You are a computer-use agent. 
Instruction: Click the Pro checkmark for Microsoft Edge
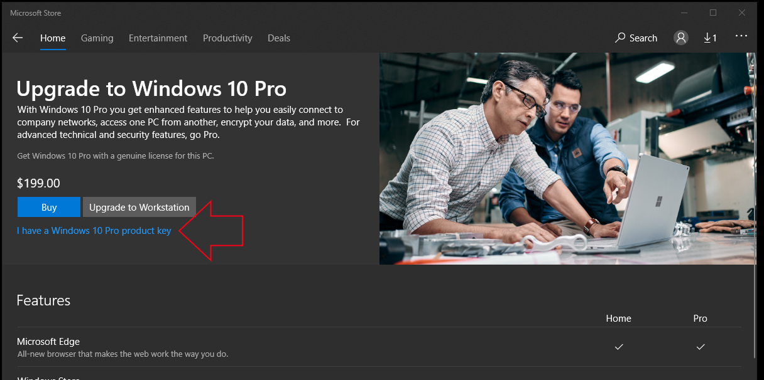701,347
